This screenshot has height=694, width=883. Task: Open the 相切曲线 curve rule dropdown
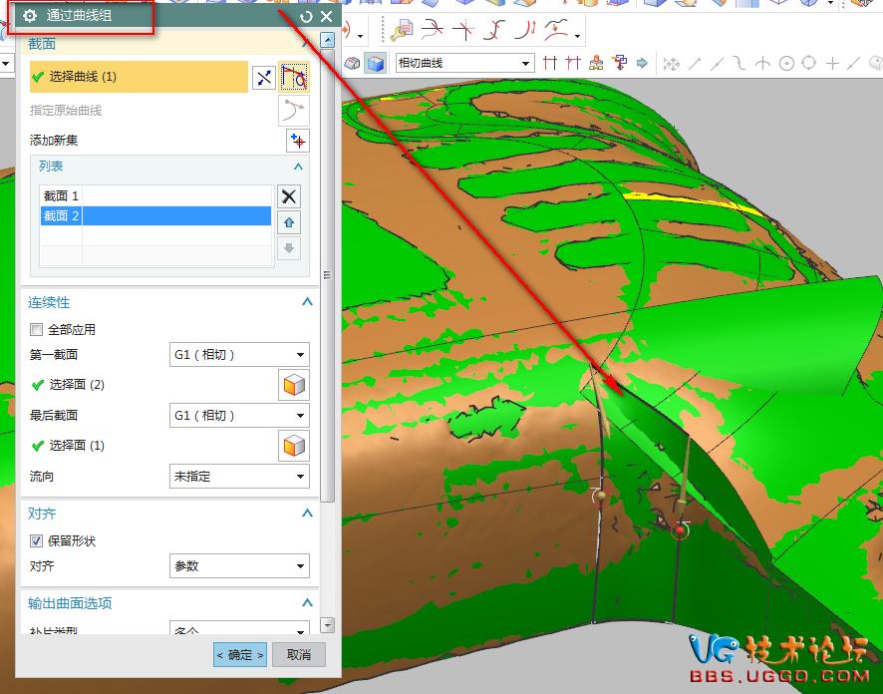click(464, 64)
